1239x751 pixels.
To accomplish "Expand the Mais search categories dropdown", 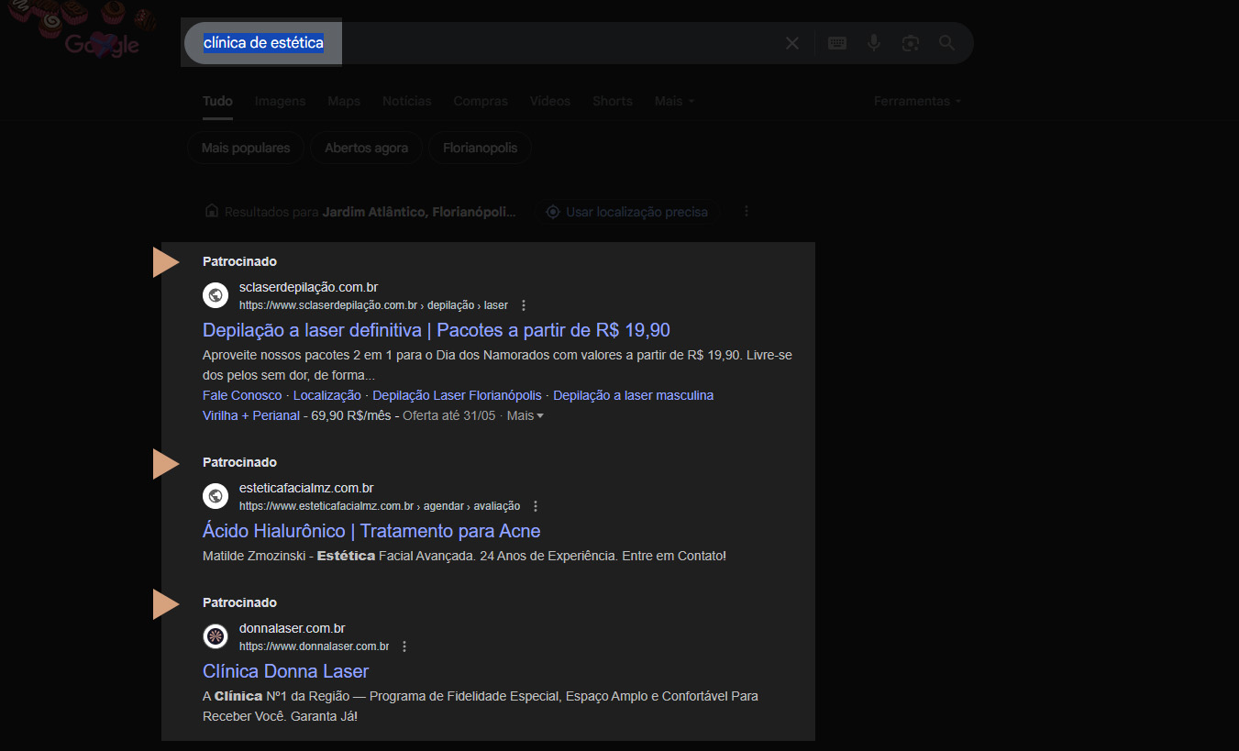I will coord(674,101).
